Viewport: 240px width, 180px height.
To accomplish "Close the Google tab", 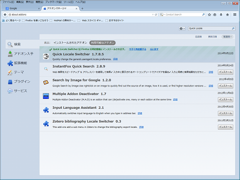I will 39,9.
